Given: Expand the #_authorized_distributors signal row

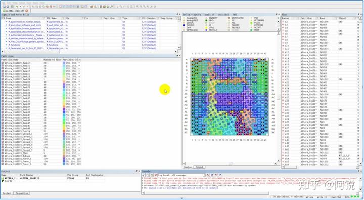Looking at the screenshot, I should tap(6, 35).
